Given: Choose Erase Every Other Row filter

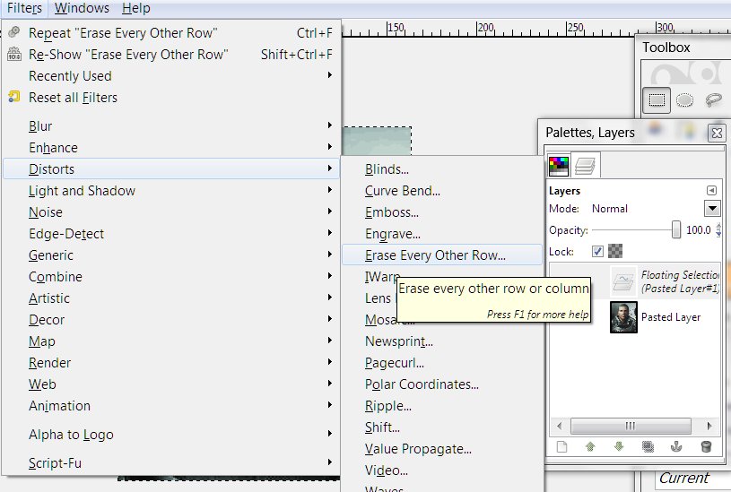Looking at the screenshot, I should pyautogui.click(x=435, y=255).
